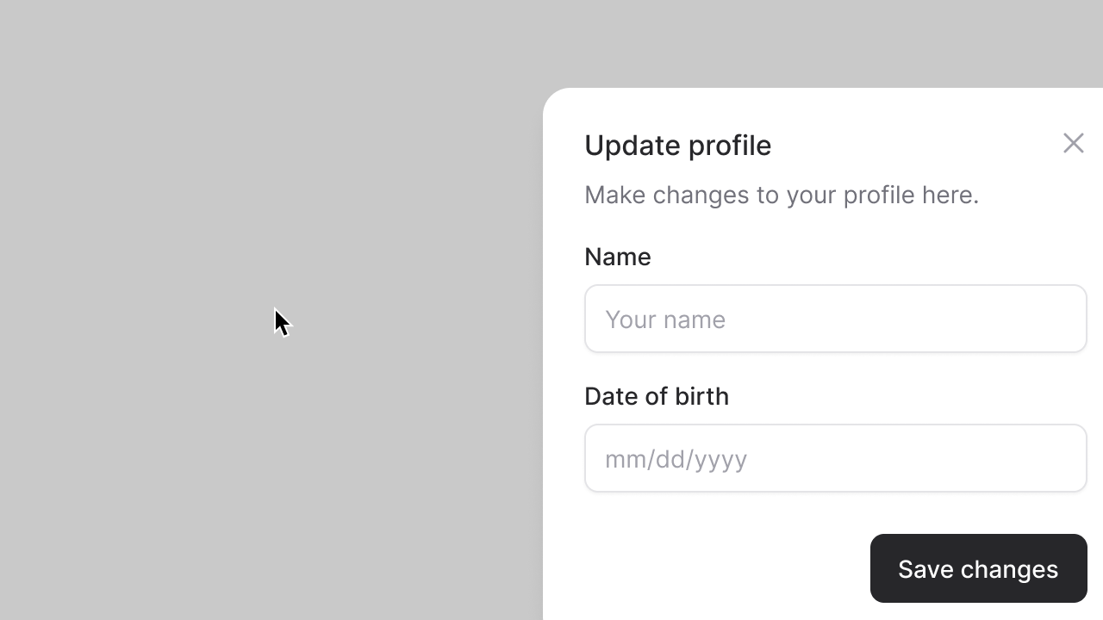
Task: Click the Your name placeholder text
Action: (x=665, y=319)
